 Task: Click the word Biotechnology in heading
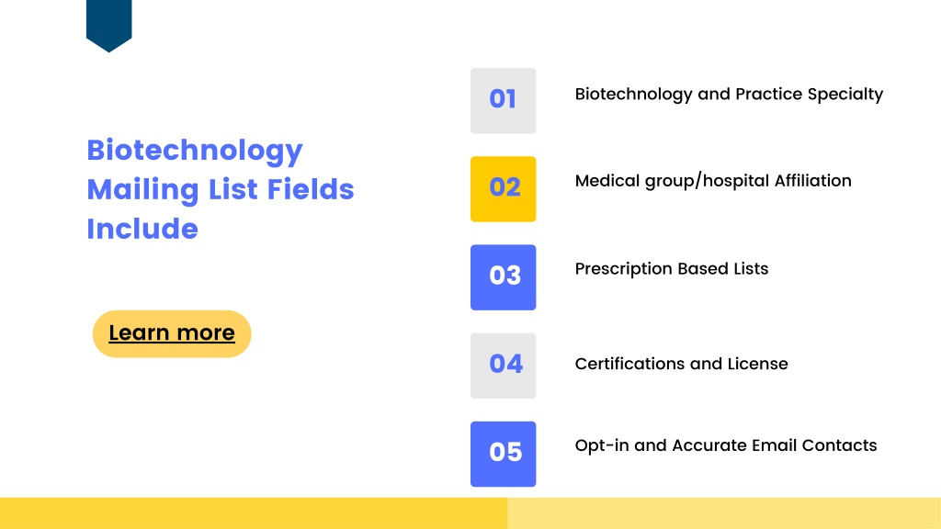tap(195, 151)
